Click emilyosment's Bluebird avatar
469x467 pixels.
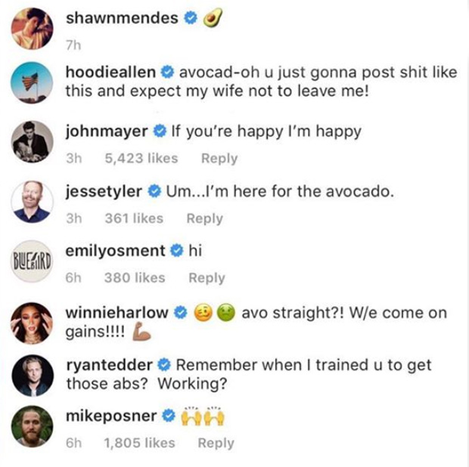[33, 261]
